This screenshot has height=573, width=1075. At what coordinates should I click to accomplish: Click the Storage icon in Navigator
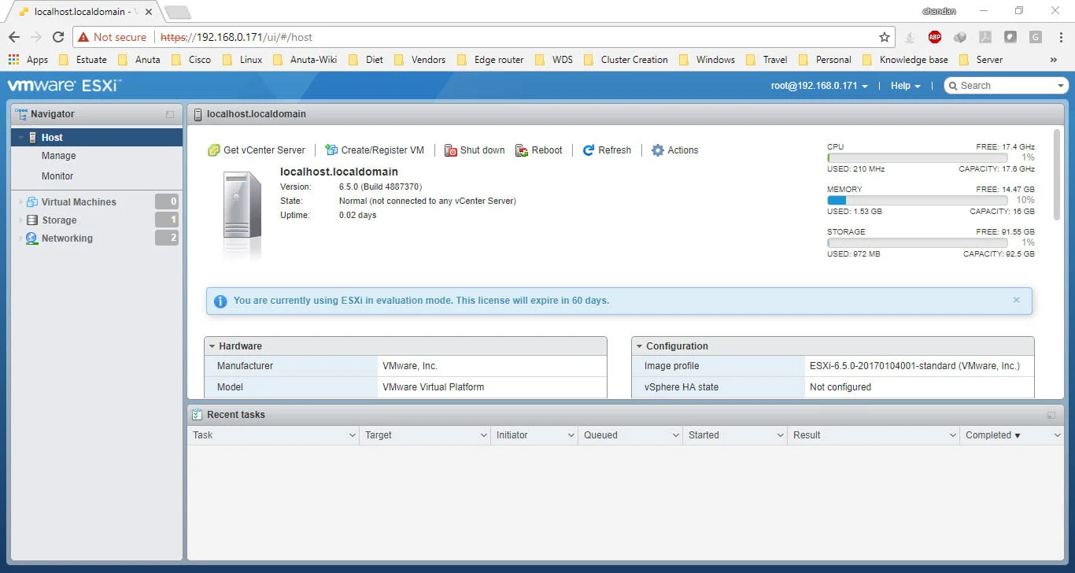tap(31, 220)
